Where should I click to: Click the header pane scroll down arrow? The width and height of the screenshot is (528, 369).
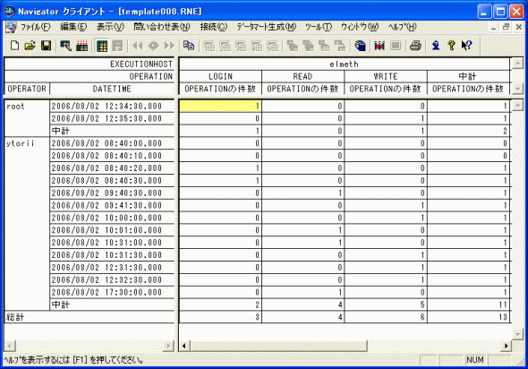pos(517,89)
